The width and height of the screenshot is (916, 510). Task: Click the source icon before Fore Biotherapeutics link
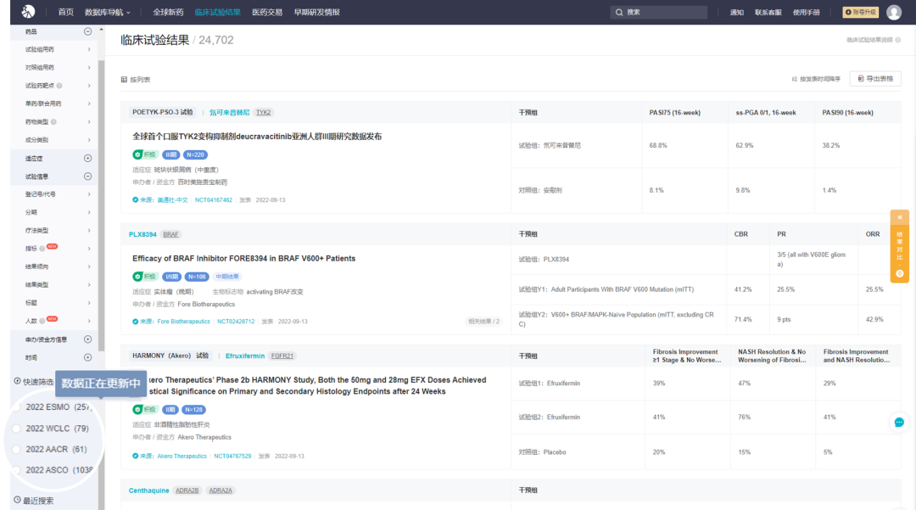tap(136, 322)
